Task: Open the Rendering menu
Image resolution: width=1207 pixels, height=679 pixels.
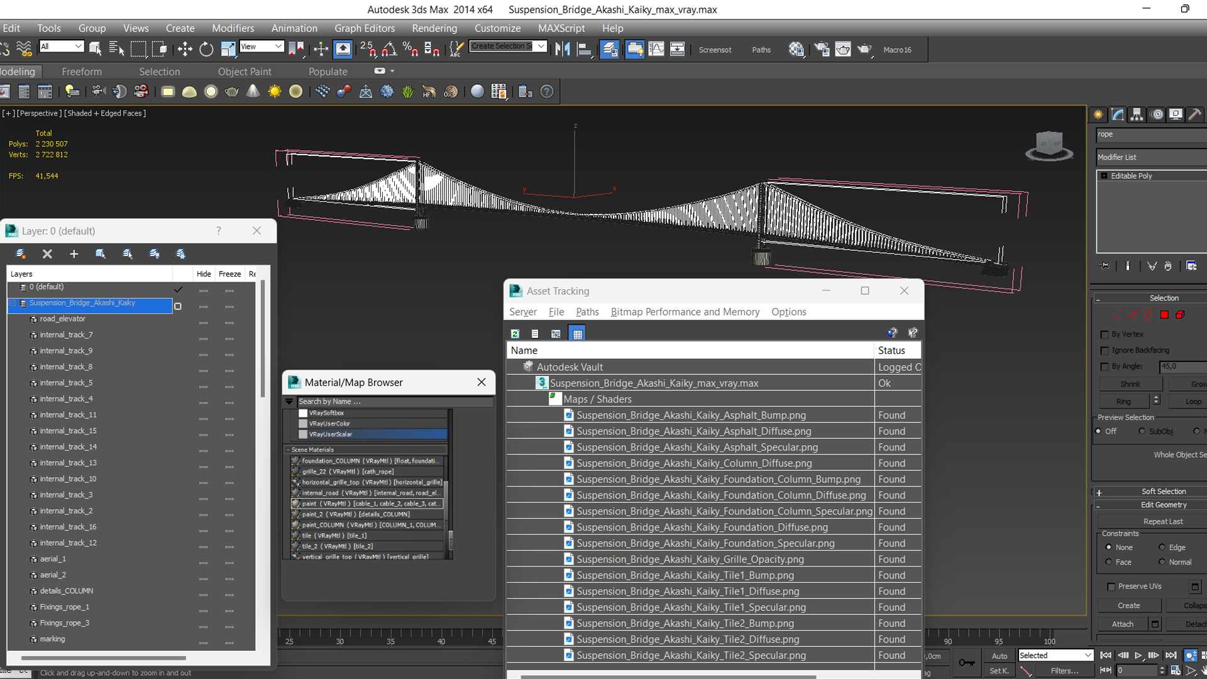Action: click(434, 28)
